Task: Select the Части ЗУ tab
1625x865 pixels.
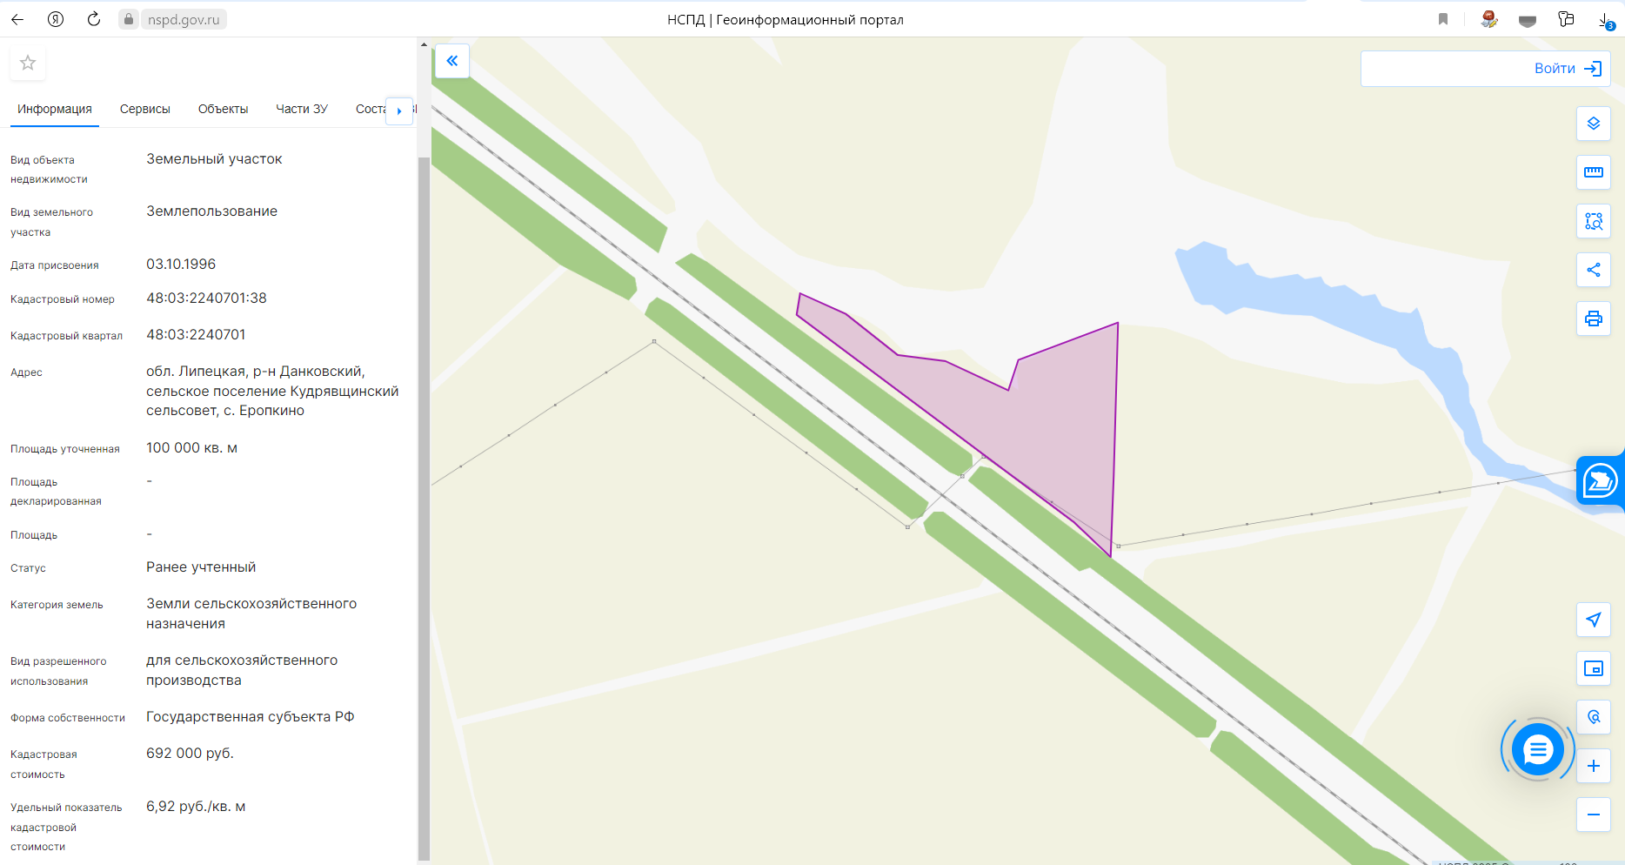Action: (x=302, y=109)
